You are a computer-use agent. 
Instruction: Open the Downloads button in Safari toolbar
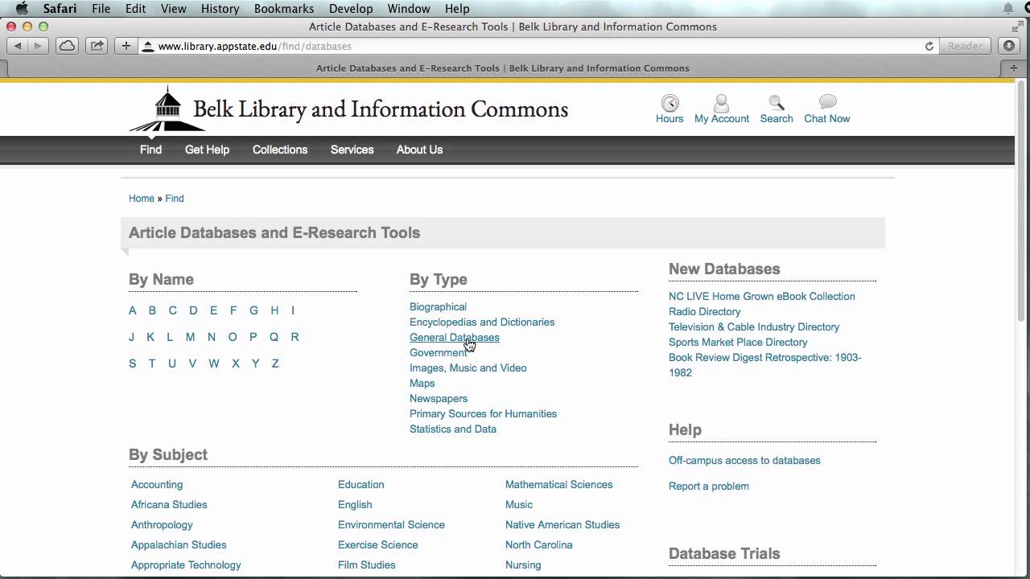[x=1009, y=46]
